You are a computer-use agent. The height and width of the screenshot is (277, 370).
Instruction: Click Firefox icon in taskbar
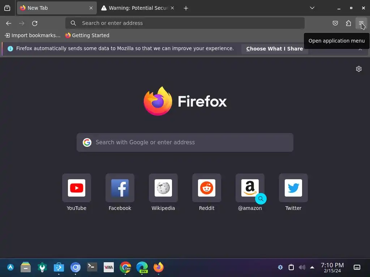159,267
